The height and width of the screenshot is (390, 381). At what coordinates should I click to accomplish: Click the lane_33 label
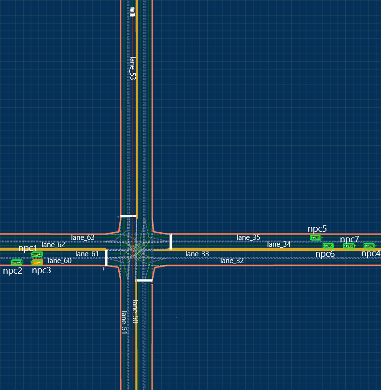click(197, 254)
